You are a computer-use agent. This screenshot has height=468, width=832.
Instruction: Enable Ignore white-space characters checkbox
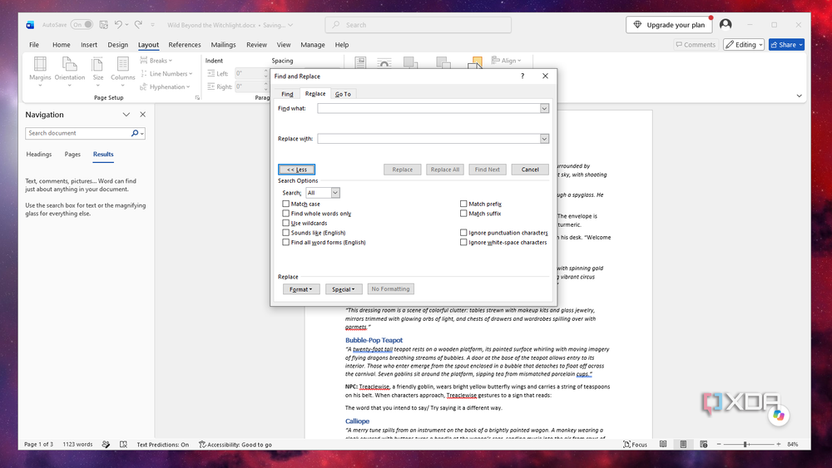pyautogui.click(x=463, y=242)
